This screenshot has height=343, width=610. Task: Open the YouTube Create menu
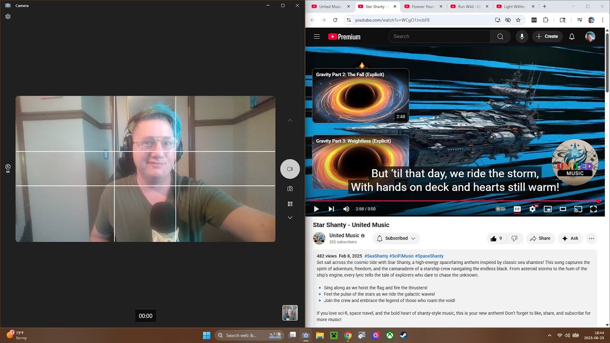point(547,36)
